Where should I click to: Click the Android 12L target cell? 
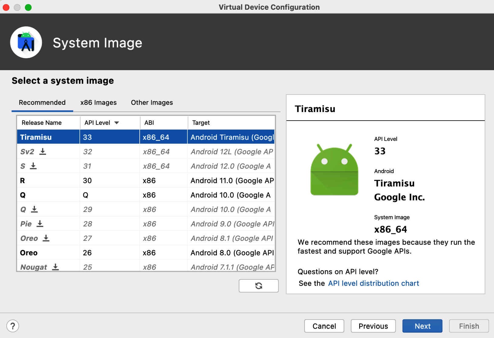click(231, 152)
